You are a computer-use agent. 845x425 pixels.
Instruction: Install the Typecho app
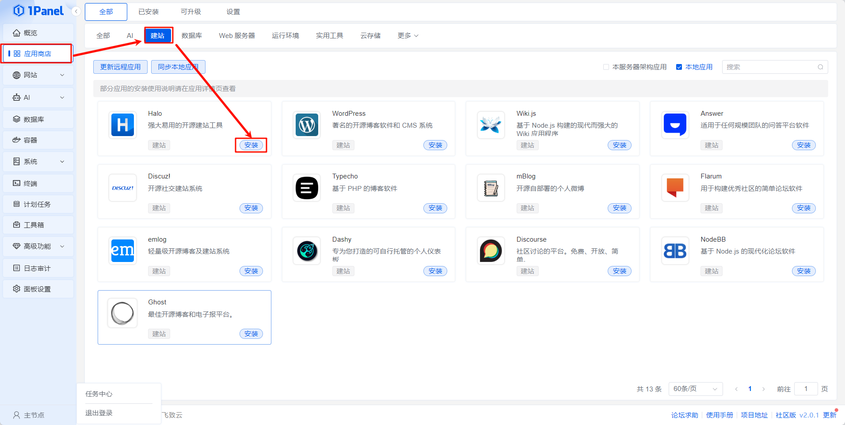pos(435,208)
